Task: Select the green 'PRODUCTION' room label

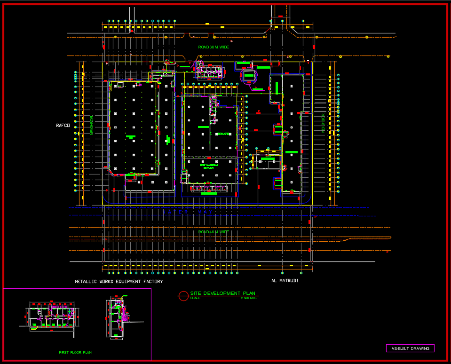Action: [223, 134]
